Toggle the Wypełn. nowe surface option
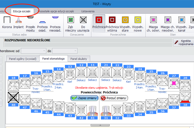 (x=138, y=23)
